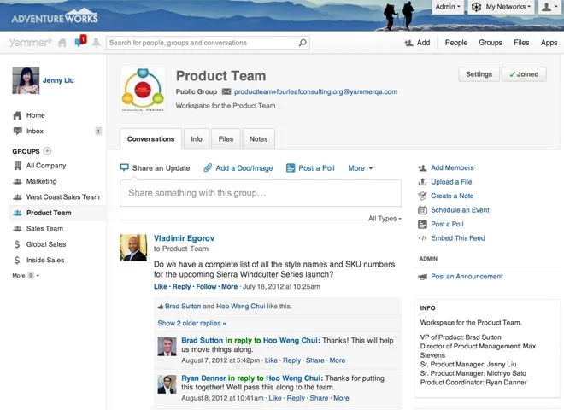This screenshot has height=410, width=564.
Task: Show 2 older replies
Action: [x=191, y=324]
